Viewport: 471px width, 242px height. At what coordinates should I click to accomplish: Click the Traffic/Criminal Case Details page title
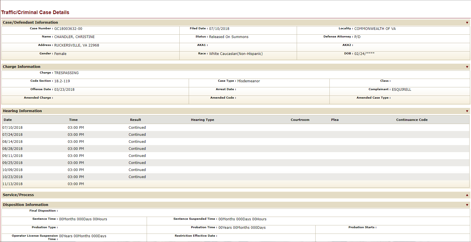pos(35,12)
